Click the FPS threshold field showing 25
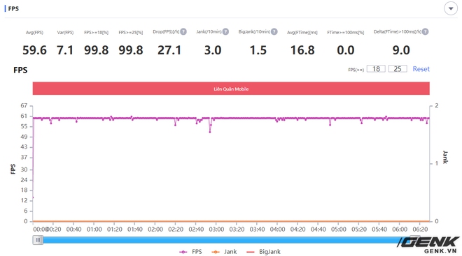Viewport: 462px width, 256px height. coord(398,68)
